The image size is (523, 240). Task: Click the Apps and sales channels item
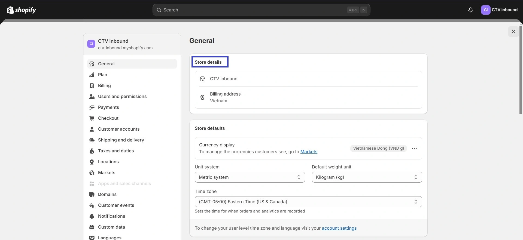[x=132, y=183]
